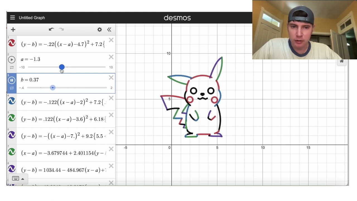
Task: Edit the b = 0.37 value field
Action: [30, 80]
